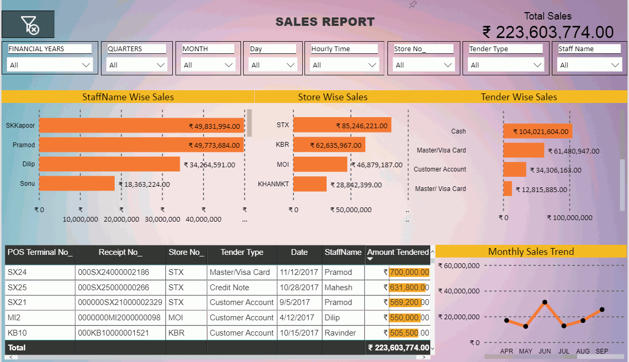Expand the Staff Name dropdown
This screenshot has height=362, width=629.
pyautogui.click(x=590, y=65)
